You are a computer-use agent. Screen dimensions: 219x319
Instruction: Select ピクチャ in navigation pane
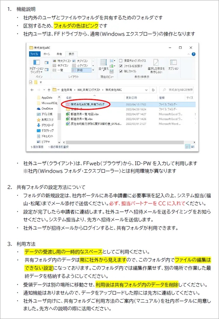pos(43,142)
